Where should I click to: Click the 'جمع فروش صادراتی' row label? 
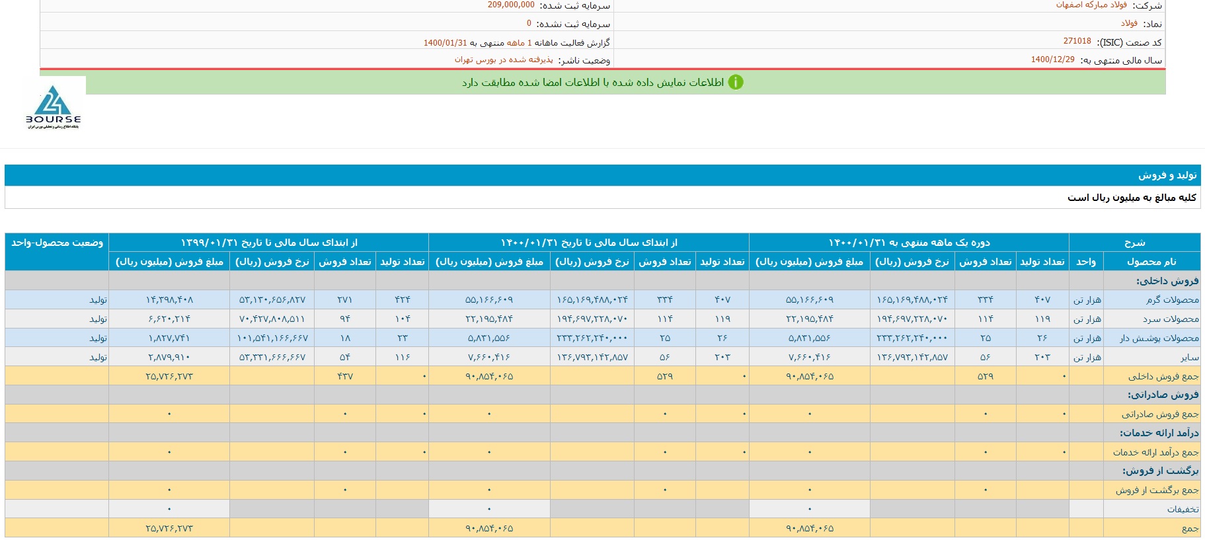1159,414
